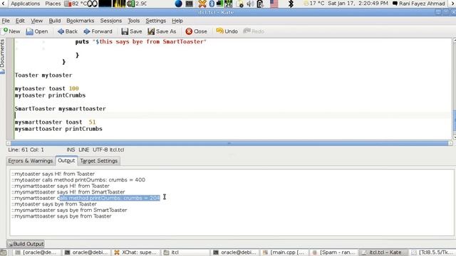Click 'mytoaster printCrumbs' code line
This screenshot has width=456, height=256.
coord(50,95)
